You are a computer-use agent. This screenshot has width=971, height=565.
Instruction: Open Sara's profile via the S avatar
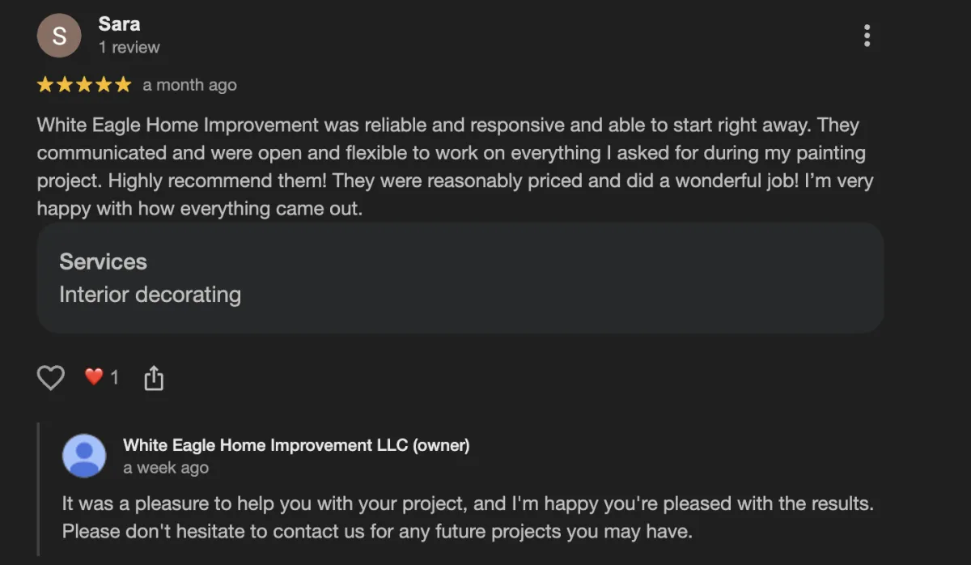(59, 36)
